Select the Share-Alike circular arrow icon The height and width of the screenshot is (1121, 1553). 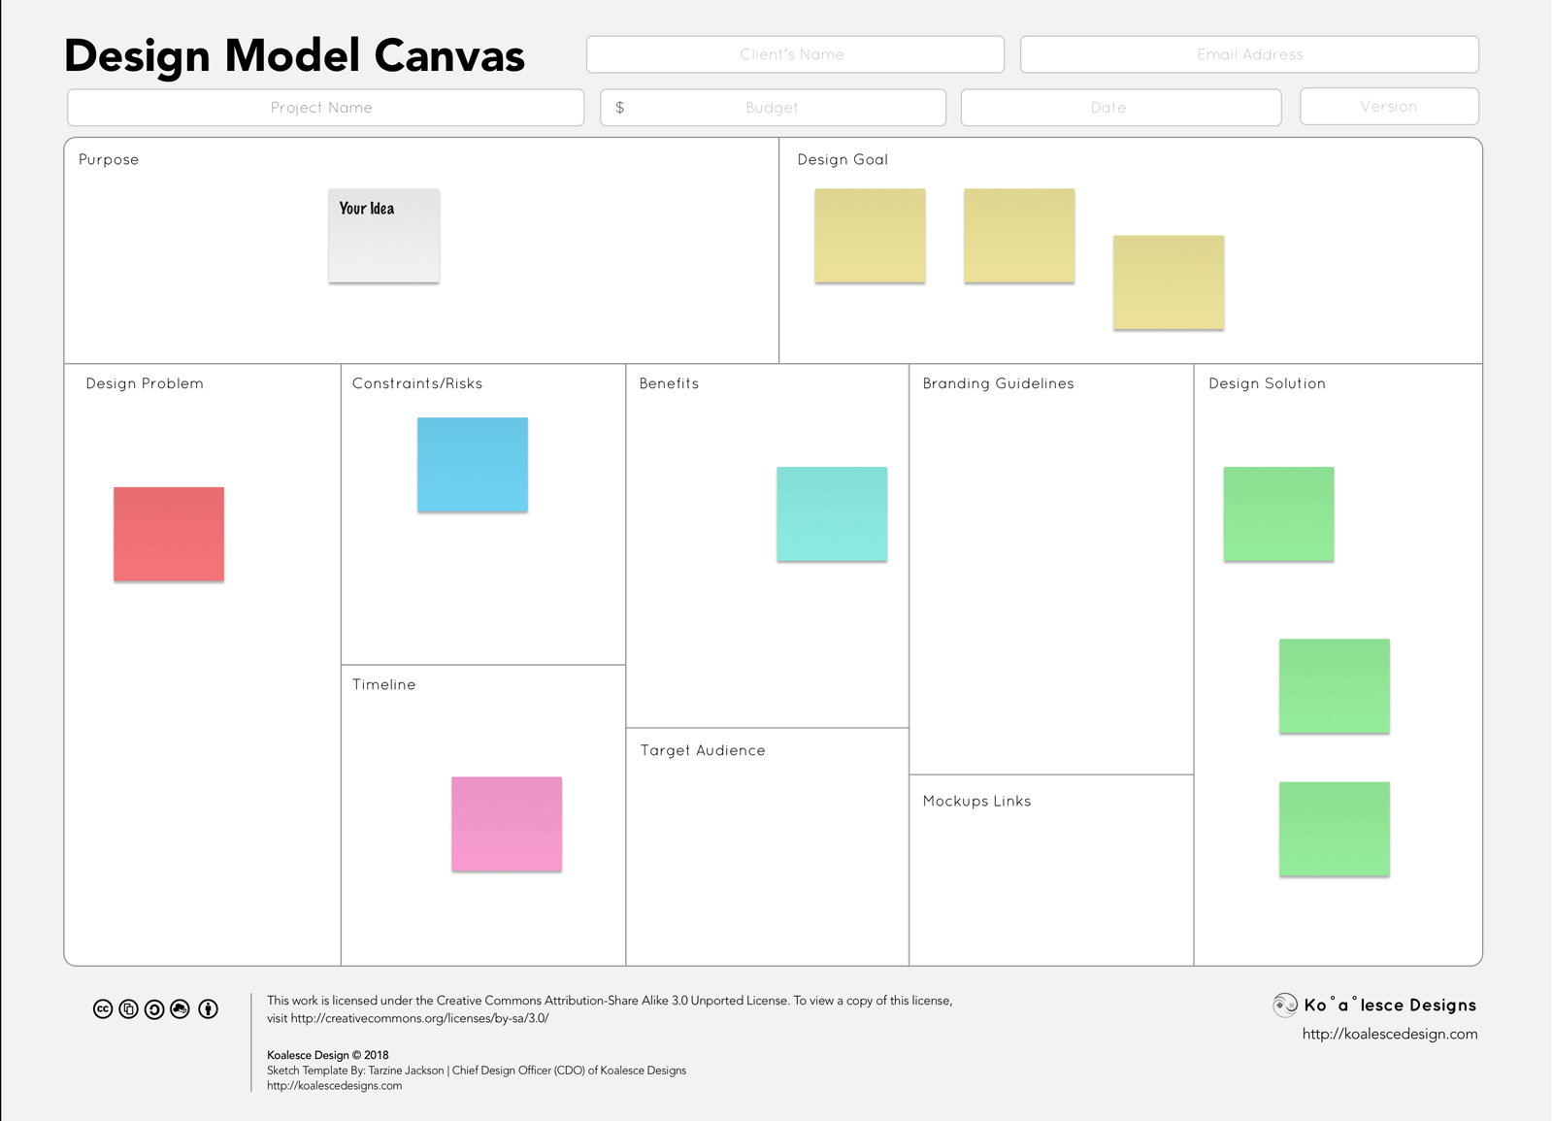[155, 1008]
